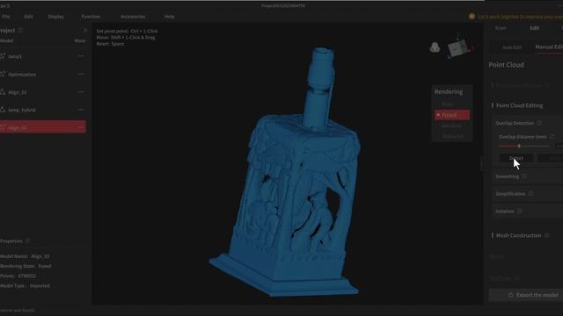Expand the Isolation section

[x=505, y=211]
